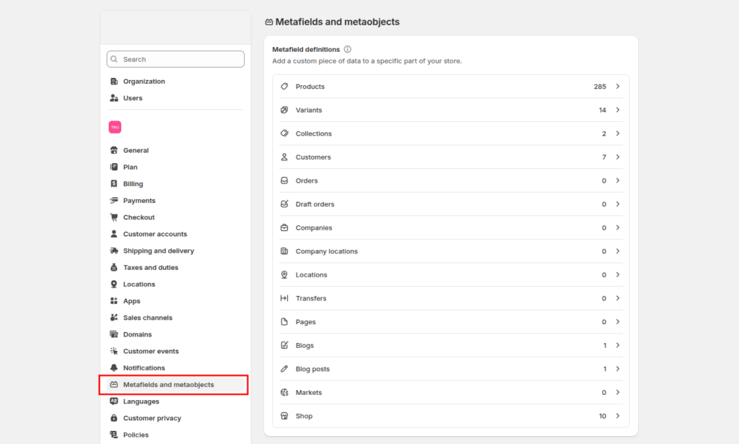
Task: Click the Customers person icon
Action: (x=284, y=157)
